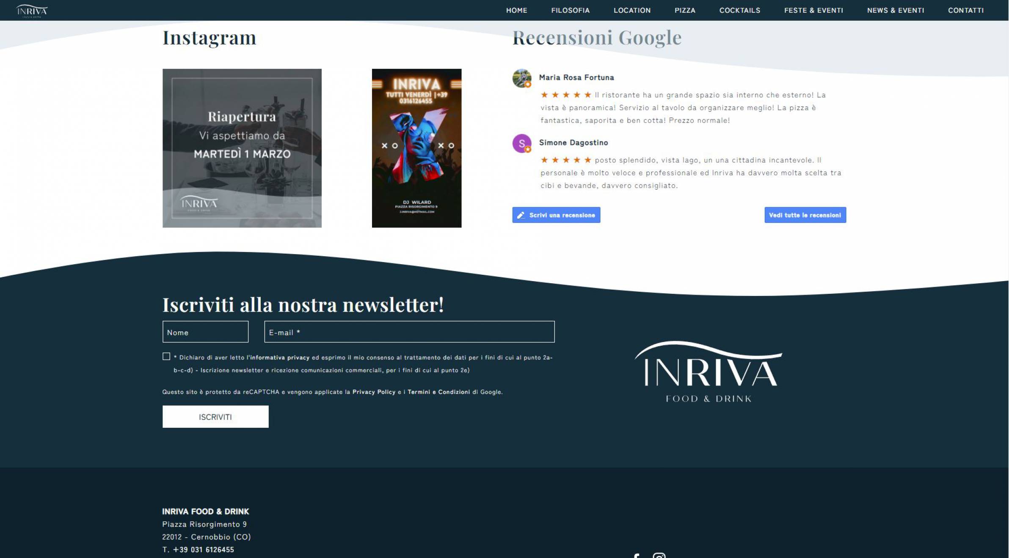
Task: Open the Instagram icon in footer
Action: point(659,555)
